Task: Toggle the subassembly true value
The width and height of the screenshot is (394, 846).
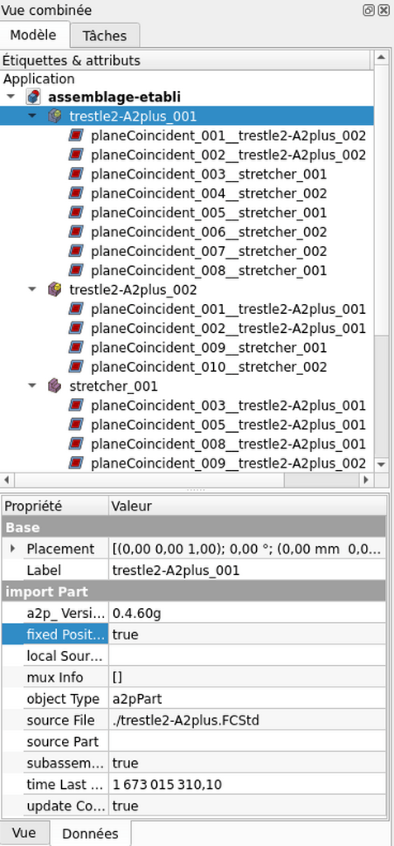Action: [247, 763]
